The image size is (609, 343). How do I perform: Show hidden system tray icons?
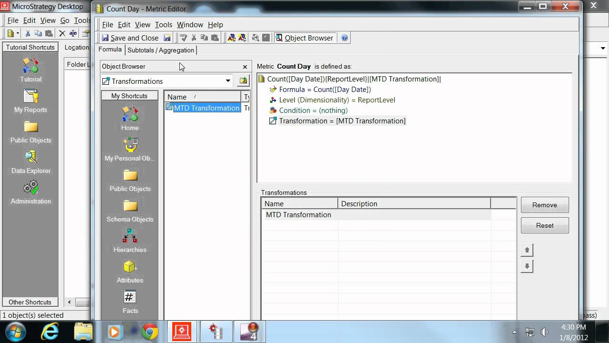514,332
